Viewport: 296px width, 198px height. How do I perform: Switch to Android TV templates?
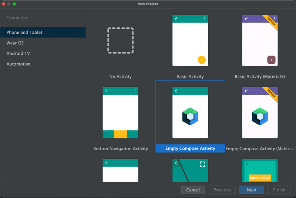click(x=43, y=53)
